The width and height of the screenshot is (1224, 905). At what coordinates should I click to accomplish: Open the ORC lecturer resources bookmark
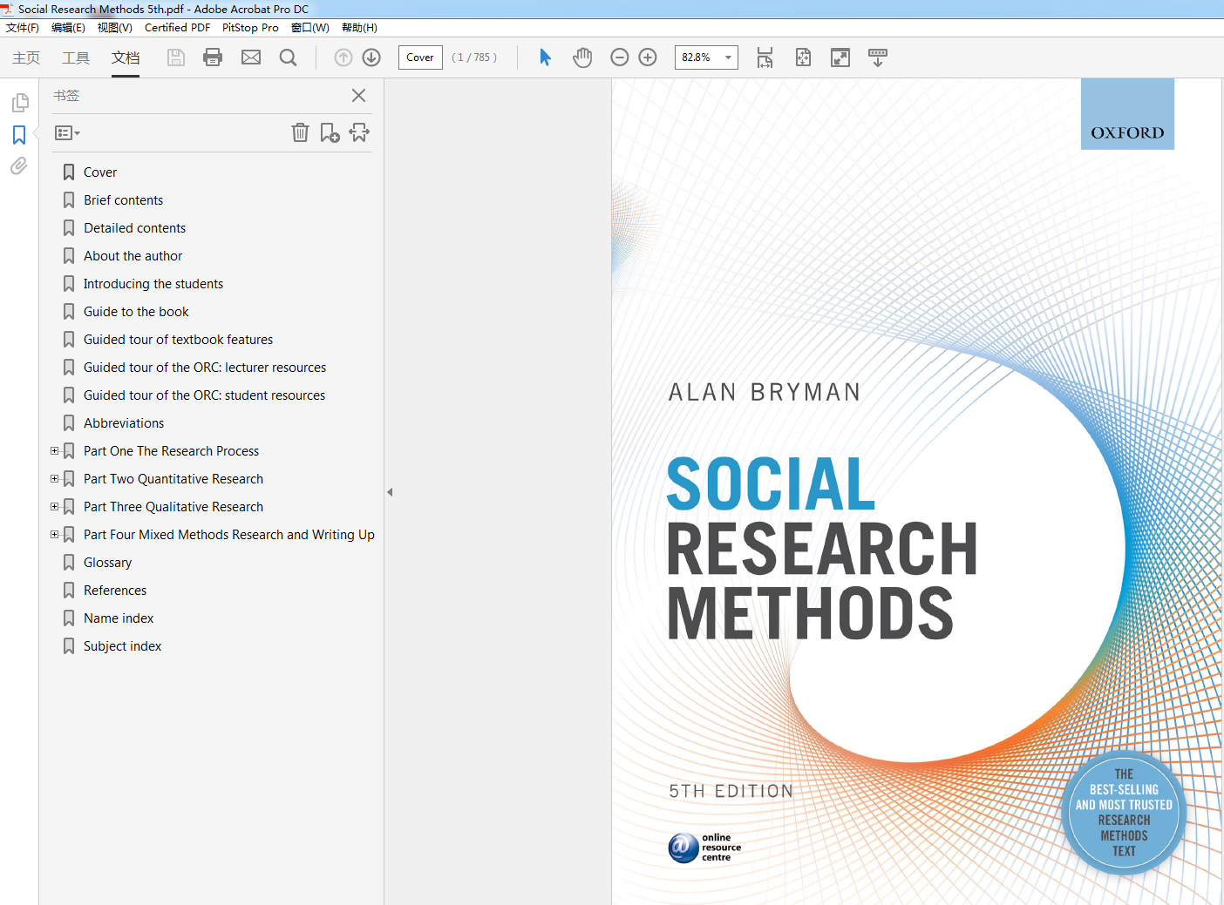tap(205, 368)
